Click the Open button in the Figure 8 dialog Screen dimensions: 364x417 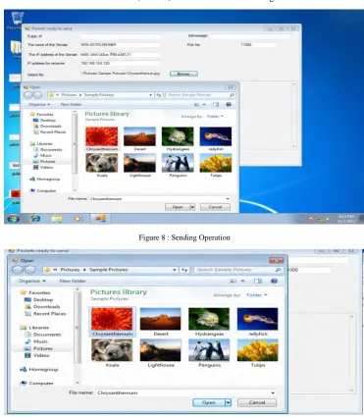tap(178, 207)
